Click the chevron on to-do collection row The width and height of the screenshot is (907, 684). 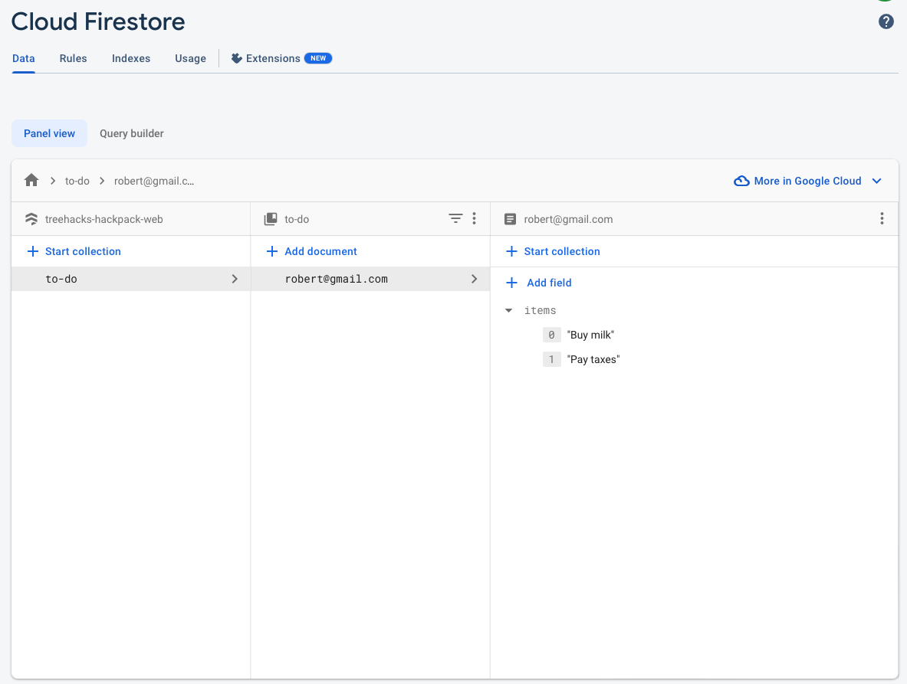(x=235, y=279)
